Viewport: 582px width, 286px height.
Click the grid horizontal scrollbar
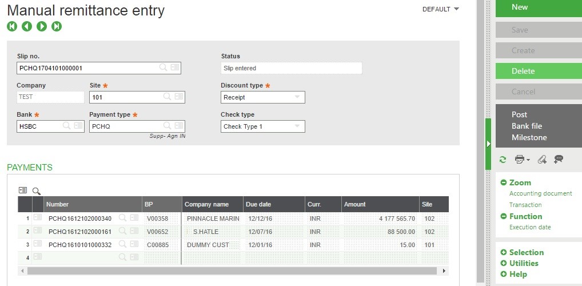tap(232, 271)
